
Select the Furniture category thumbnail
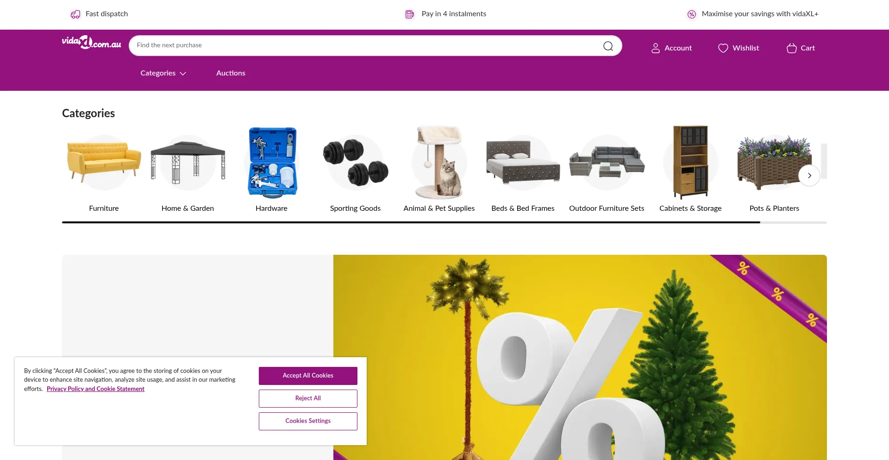coord(104,162)
